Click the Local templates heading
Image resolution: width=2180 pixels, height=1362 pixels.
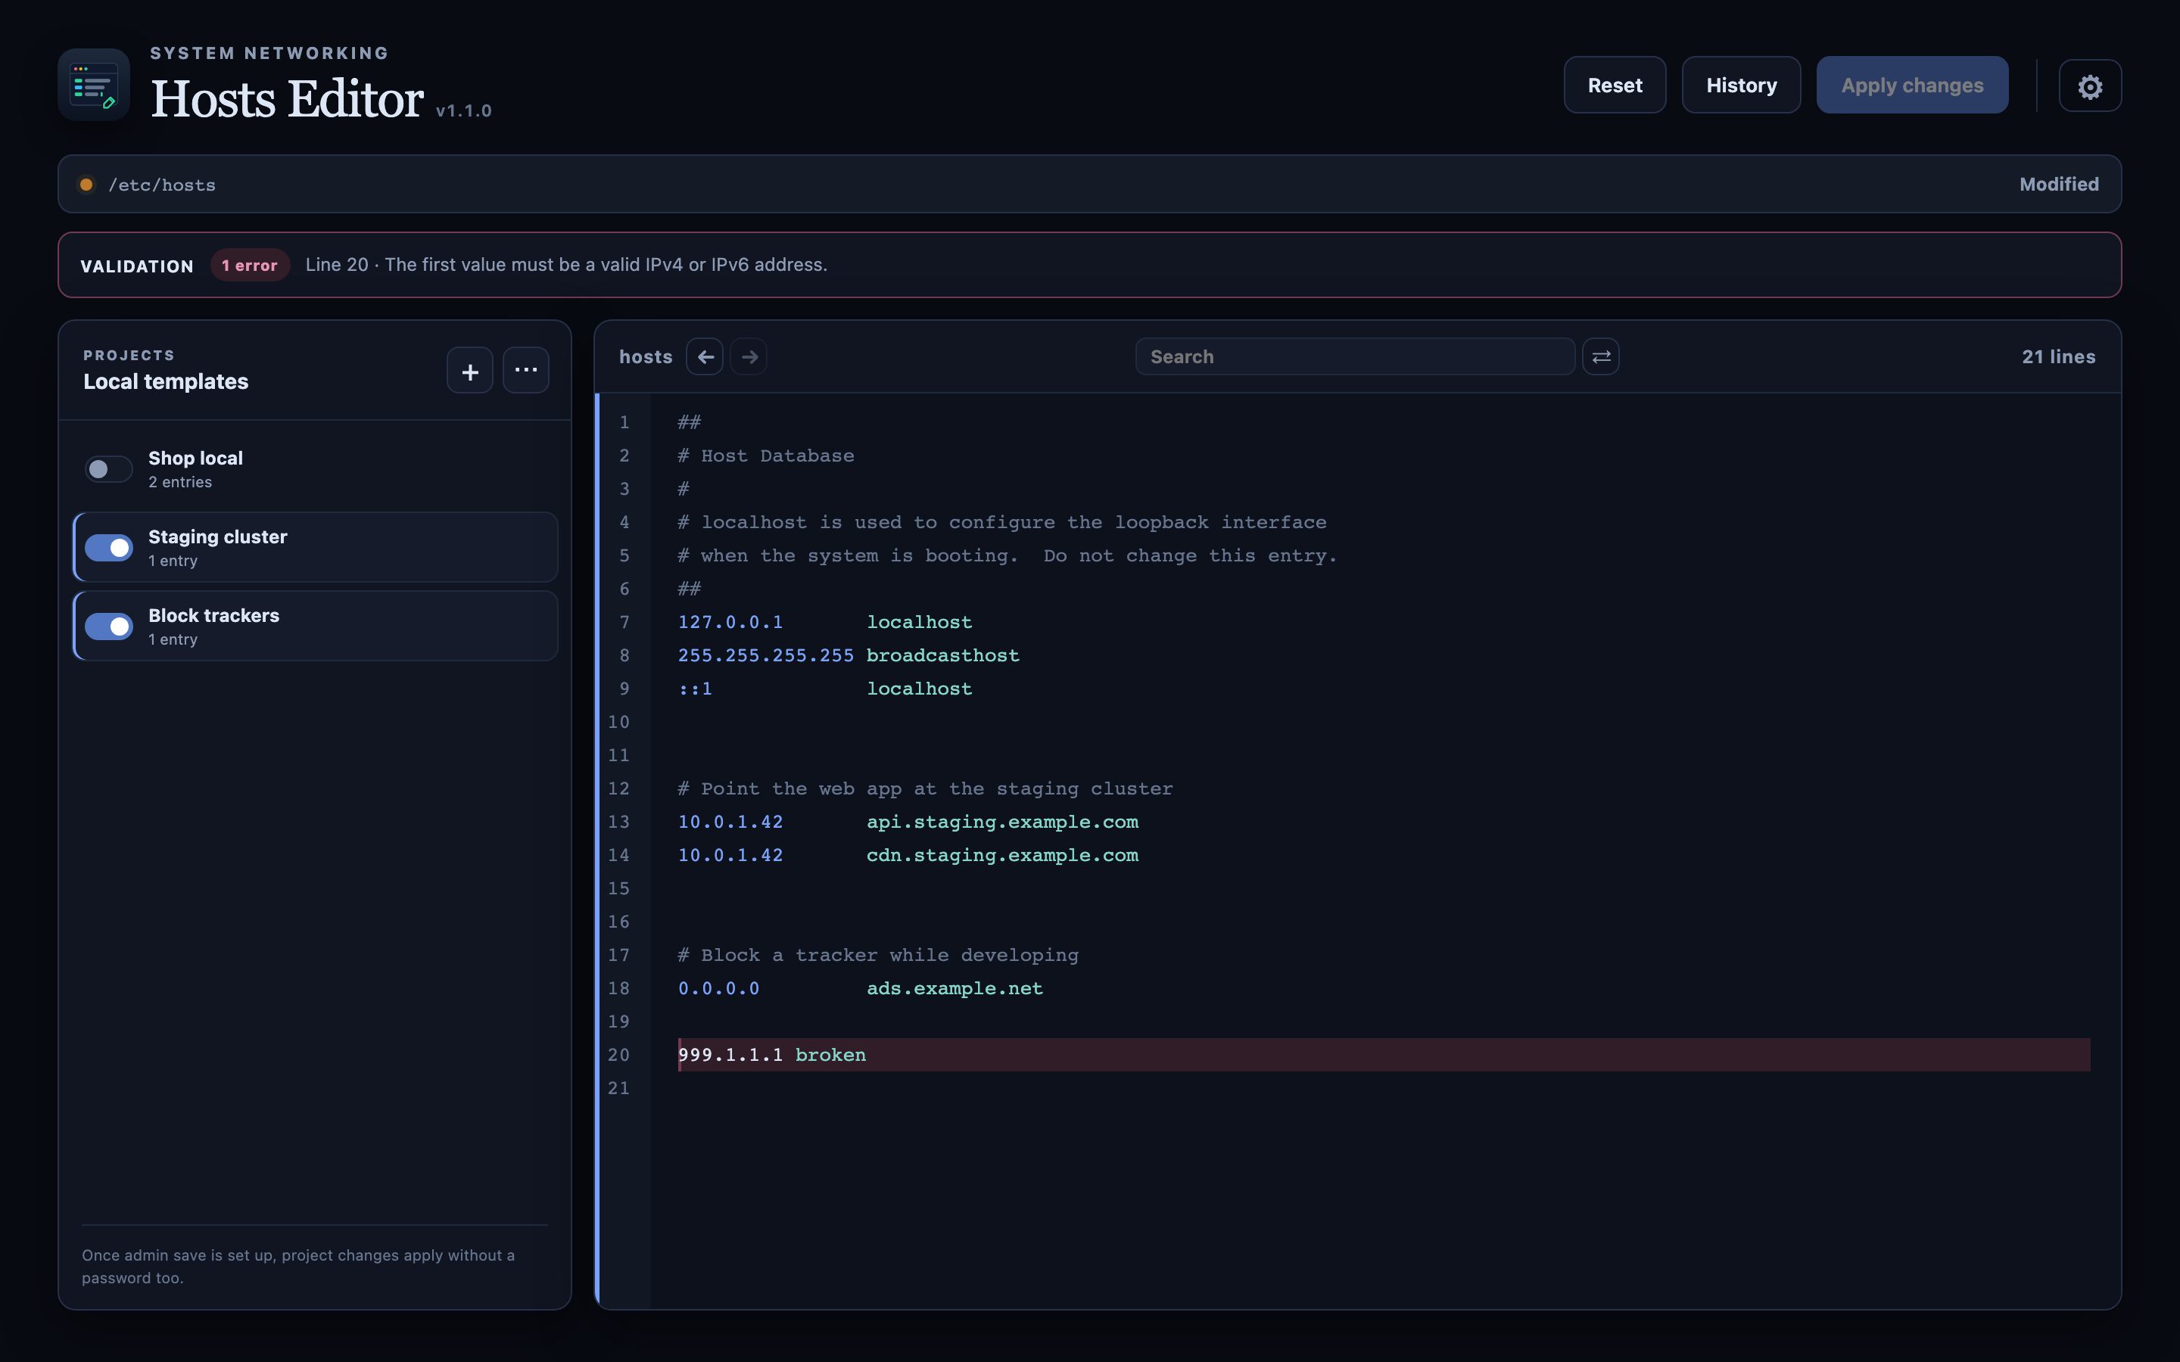pos(166,382)
